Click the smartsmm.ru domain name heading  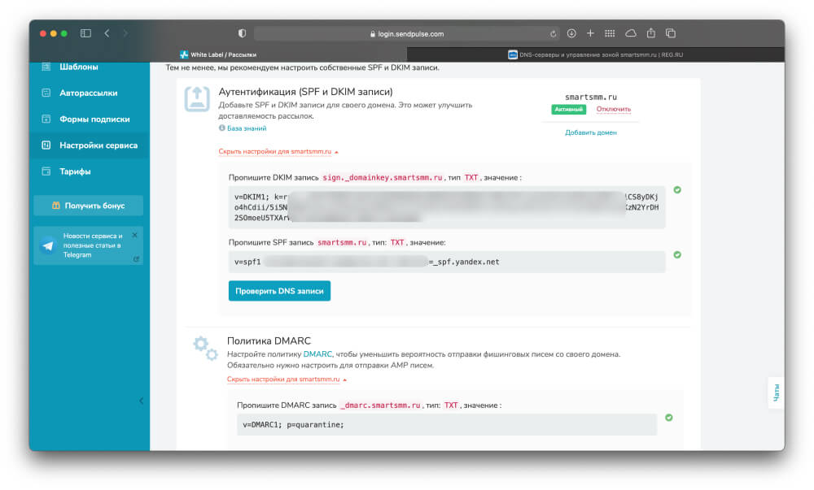[x=591, y=97]
